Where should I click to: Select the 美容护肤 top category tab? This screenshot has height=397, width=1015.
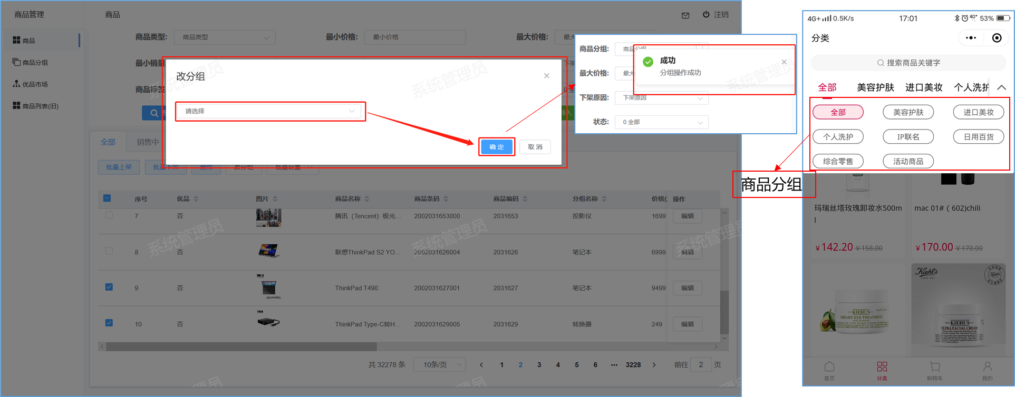[875, 87]
